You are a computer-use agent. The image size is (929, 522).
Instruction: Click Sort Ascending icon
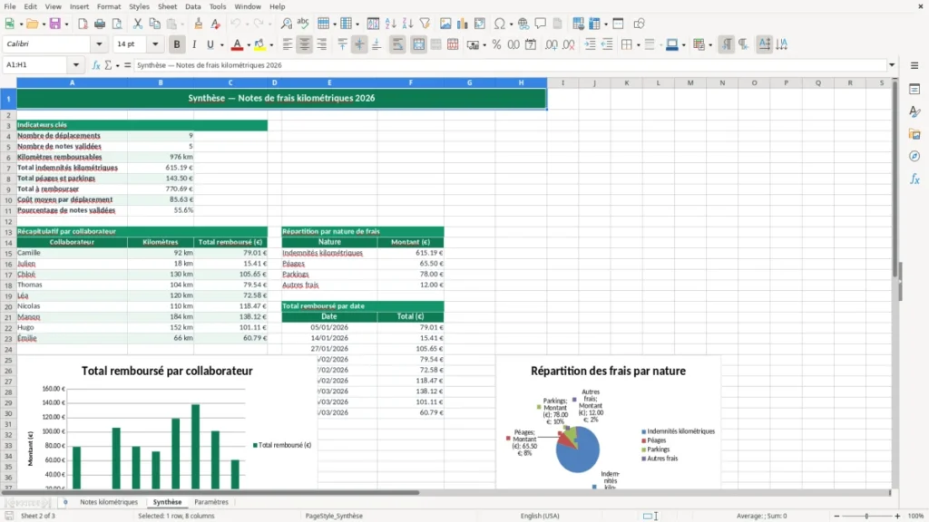click(x=390, y=24)
